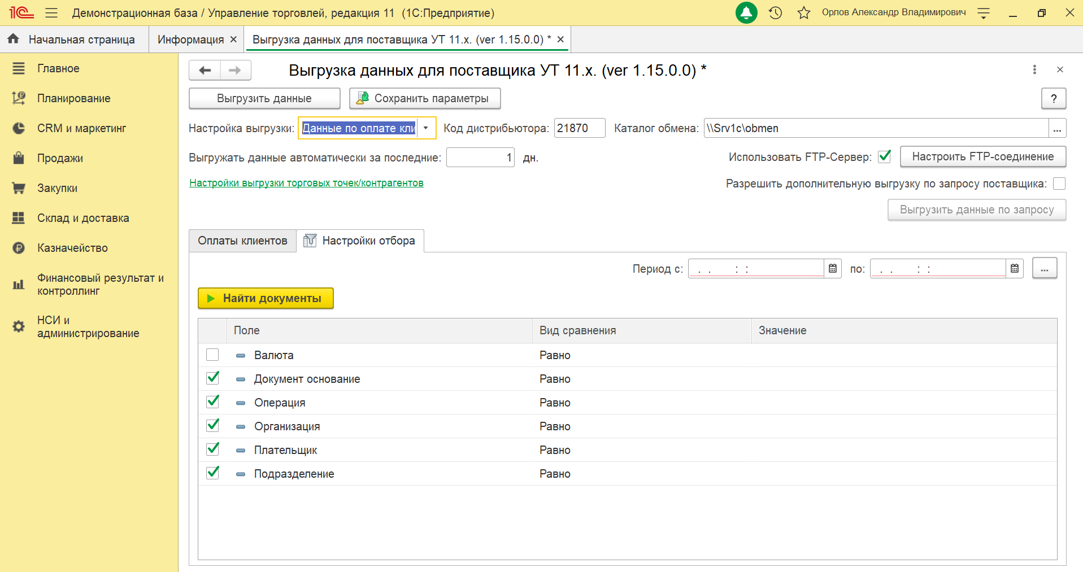Enable Разрешить дополнительную выгрузку по запросу поставщика
Screen dimensions: 1083x572
coord(1059,184)
